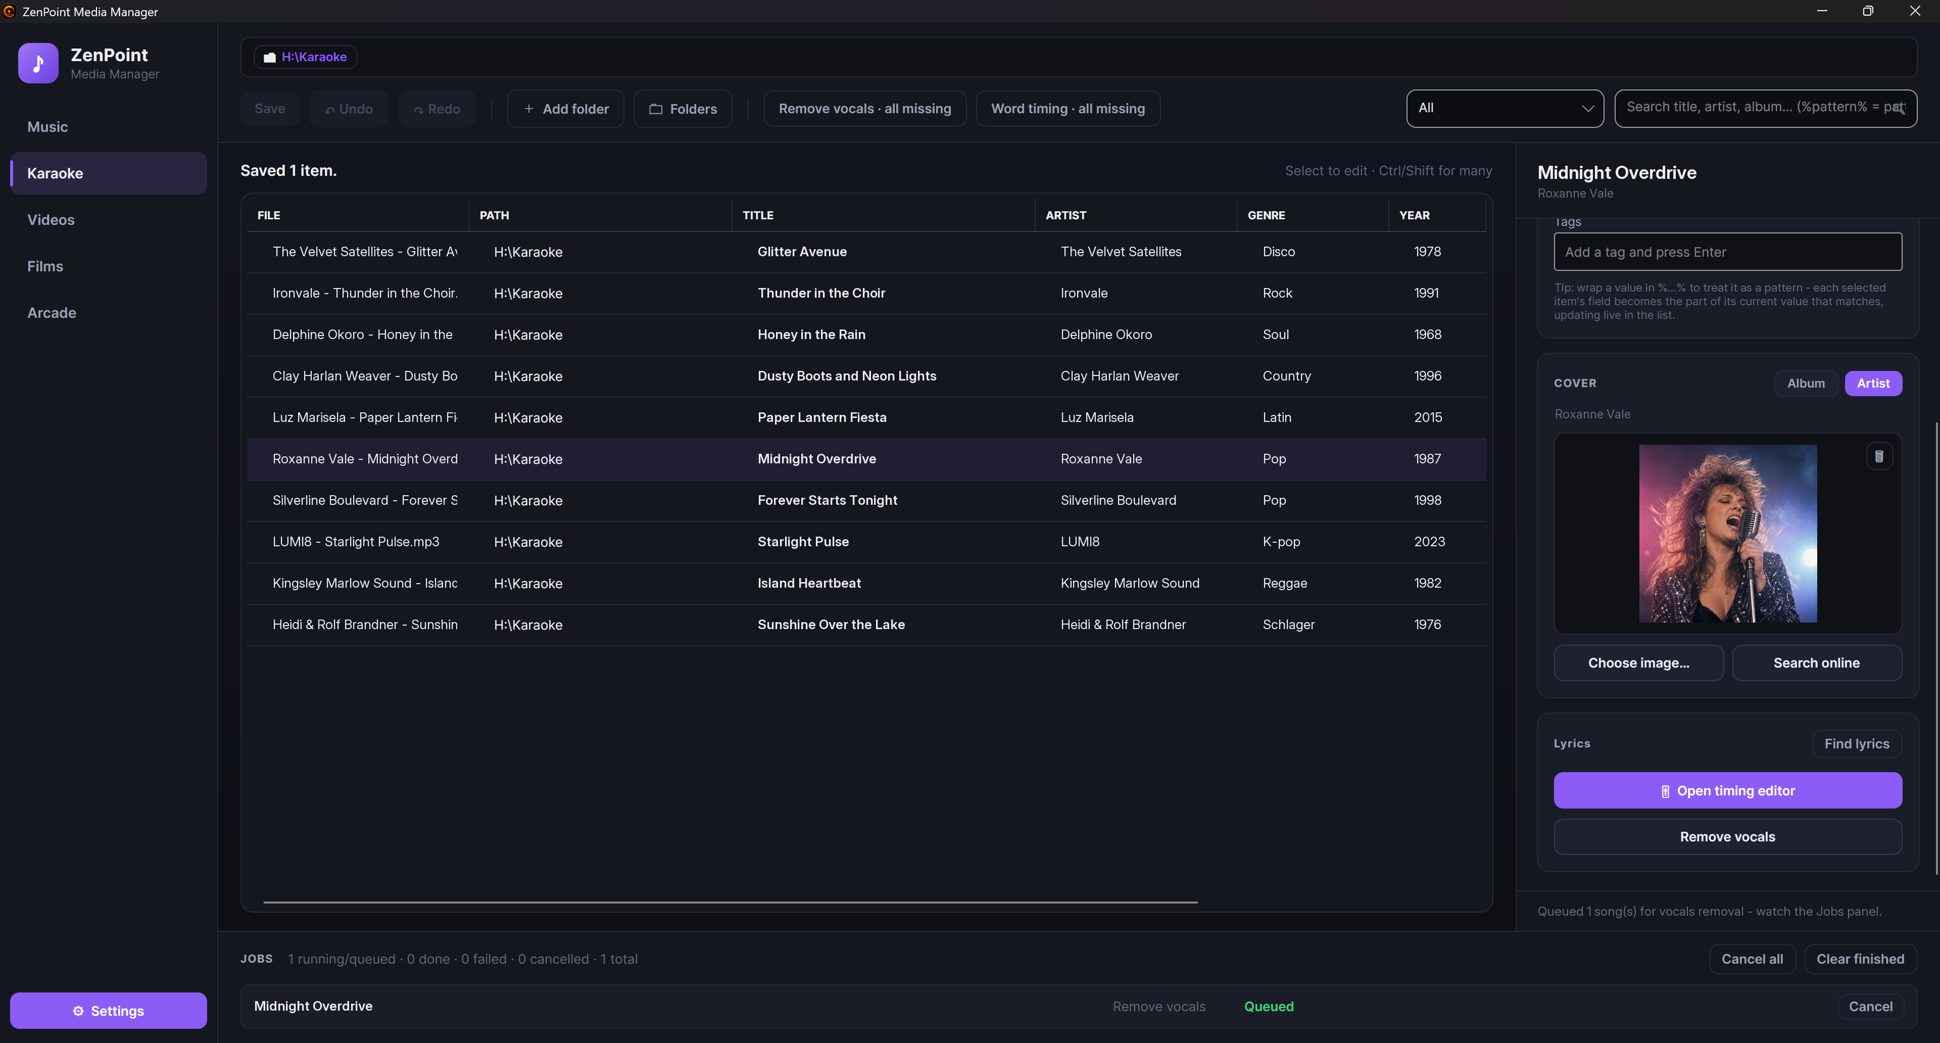
Task: Click the table's horizontal scrollbar
Action: pyautogui.click(x=730, y=902)
